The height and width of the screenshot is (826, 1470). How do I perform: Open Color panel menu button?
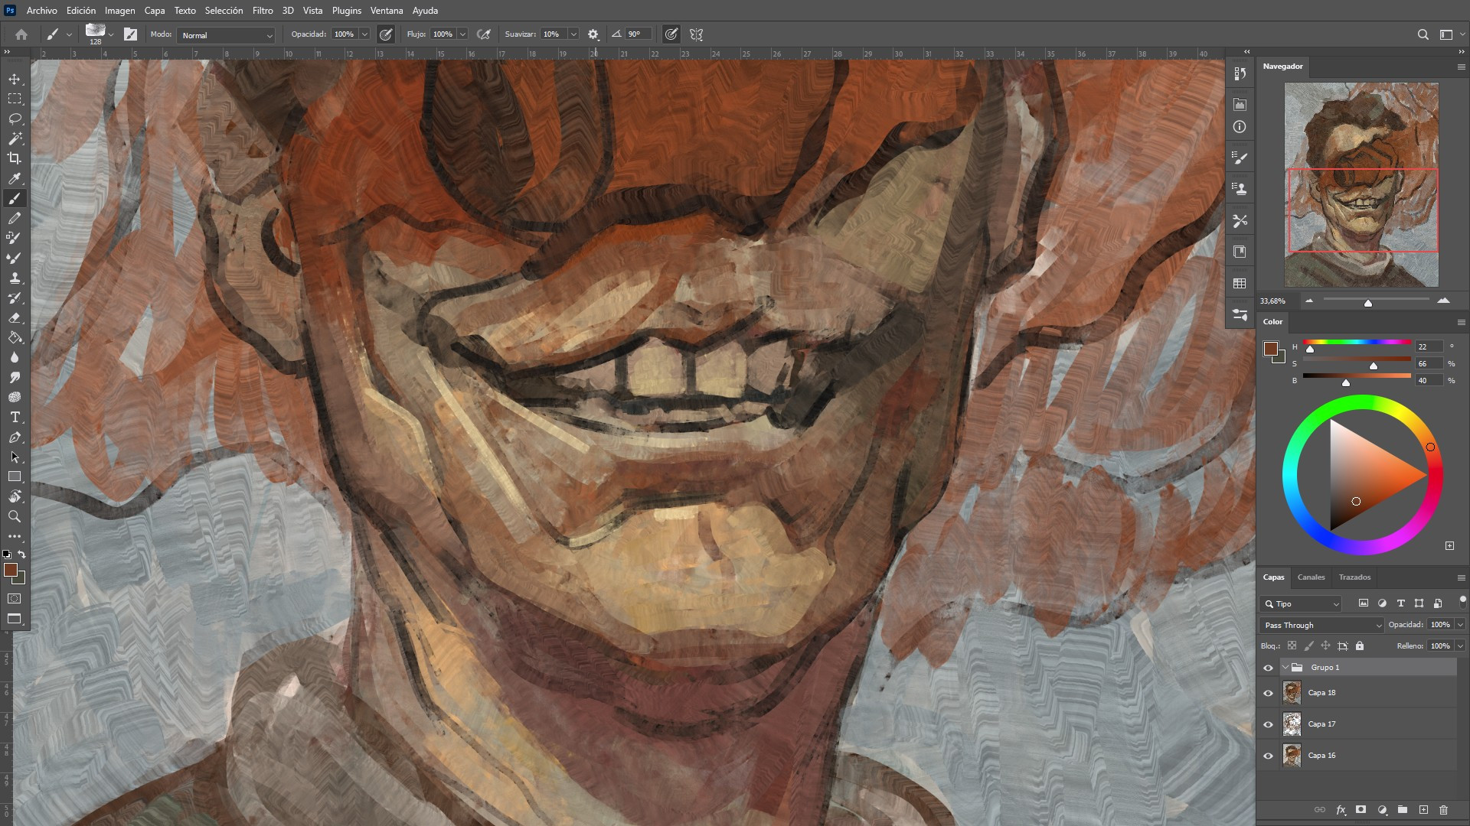1461,322
